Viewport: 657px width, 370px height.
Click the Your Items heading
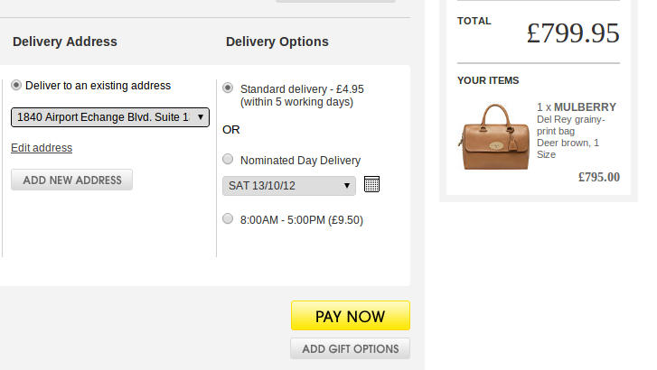pos(488,80)
